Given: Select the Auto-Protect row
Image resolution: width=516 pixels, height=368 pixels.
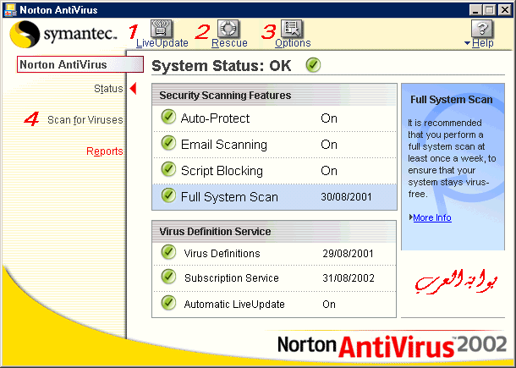Looking at the screenshot, I should point(274,118).
